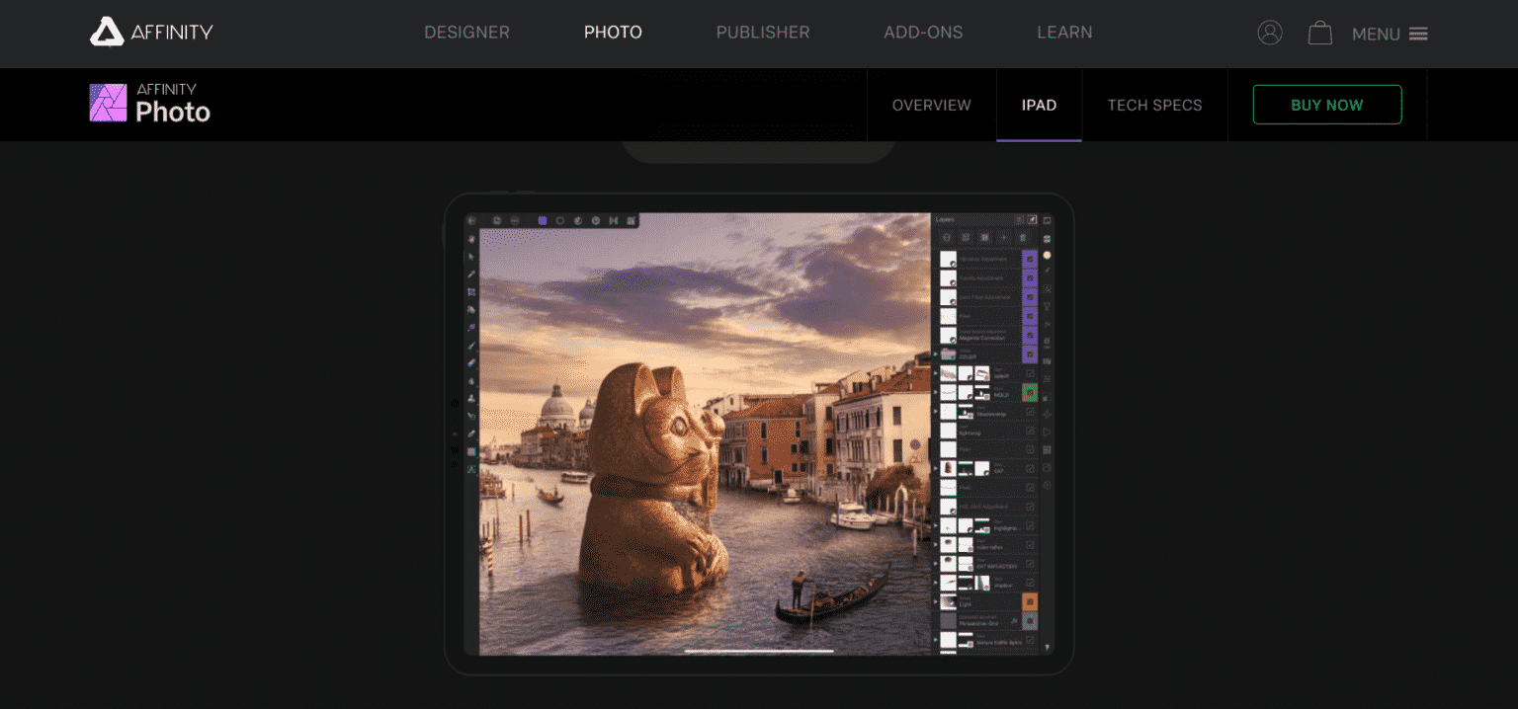Toggle visibility of the splash layer
The width and height of the screenshot is (1518, 709).
tap(1030, 373)
